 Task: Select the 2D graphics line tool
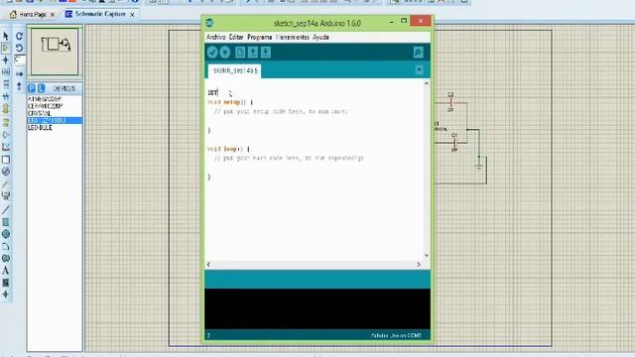pyautogui.click(x=6, y=209)
